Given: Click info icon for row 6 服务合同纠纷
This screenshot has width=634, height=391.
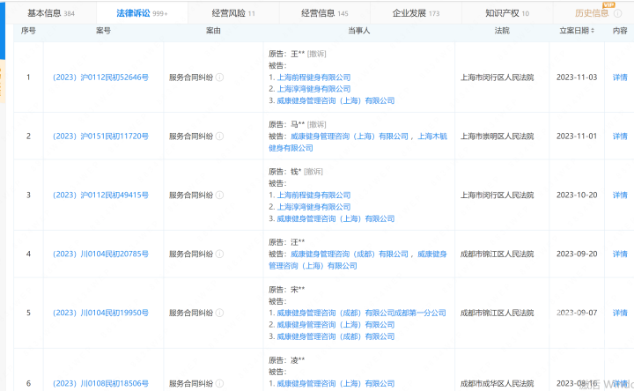Looking at the screenshot, I should 219,383.
